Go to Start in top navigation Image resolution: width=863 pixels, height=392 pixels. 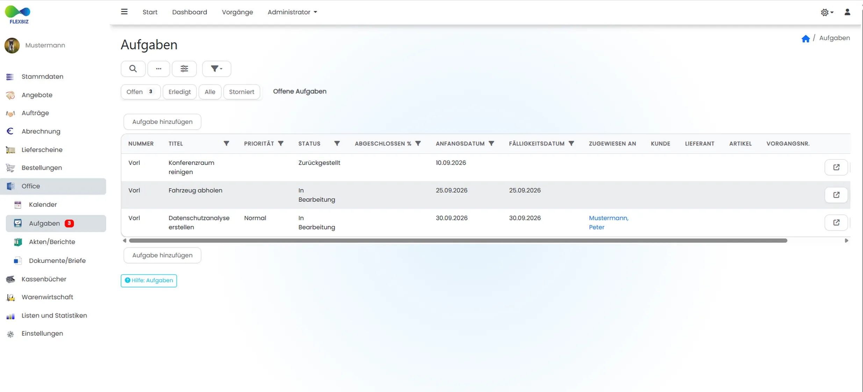coord(150,12)
